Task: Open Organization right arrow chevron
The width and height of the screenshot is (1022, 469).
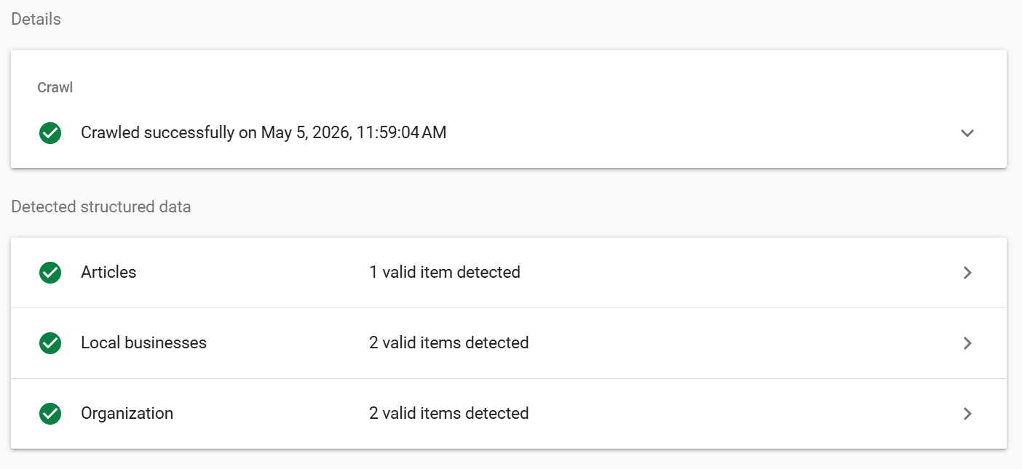Action: pos(967,414)
